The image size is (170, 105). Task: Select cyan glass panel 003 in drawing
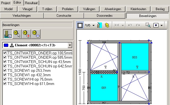click(135, 57)
